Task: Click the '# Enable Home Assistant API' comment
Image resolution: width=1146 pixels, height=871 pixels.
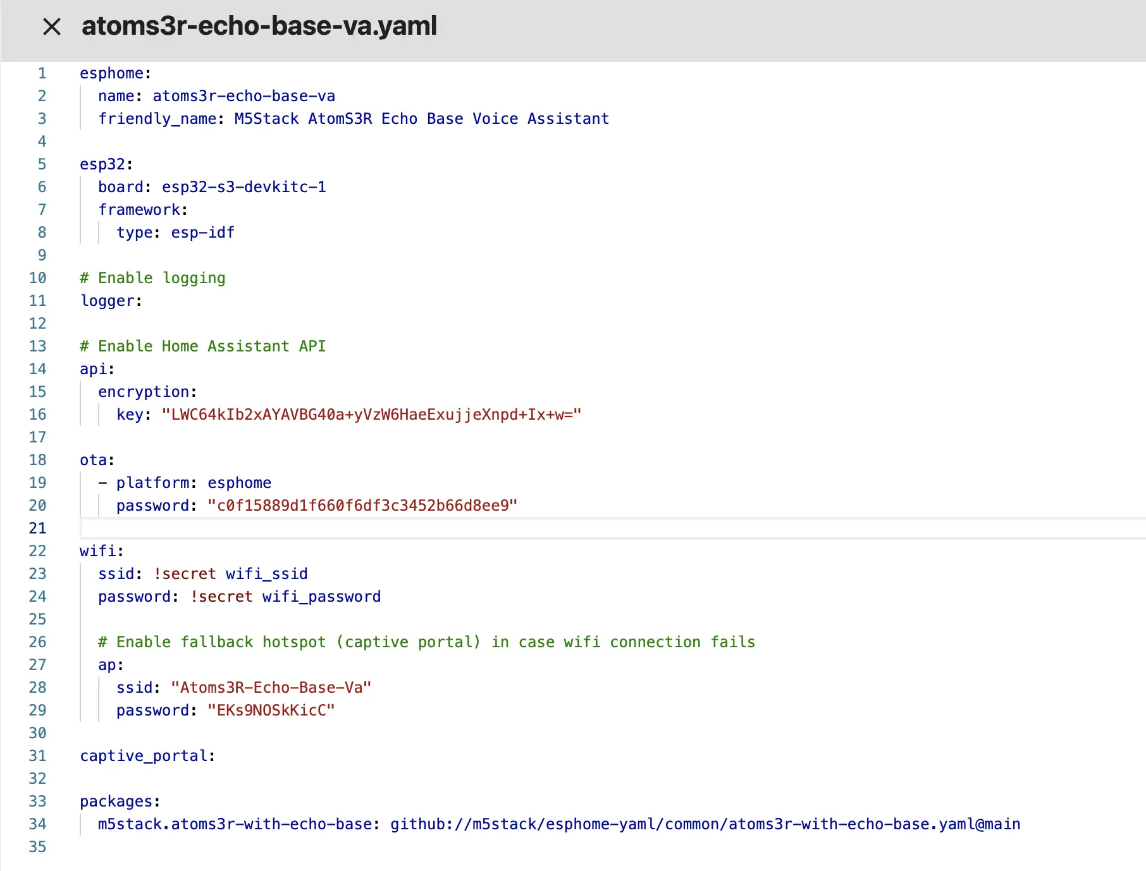Action: (x=202, y=346)
